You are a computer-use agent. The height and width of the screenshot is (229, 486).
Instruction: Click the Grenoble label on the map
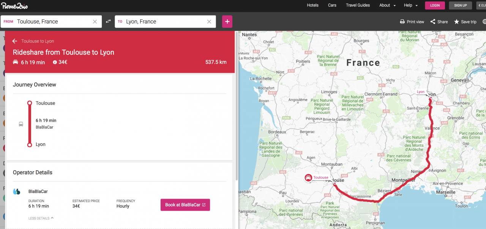(456, 118)
